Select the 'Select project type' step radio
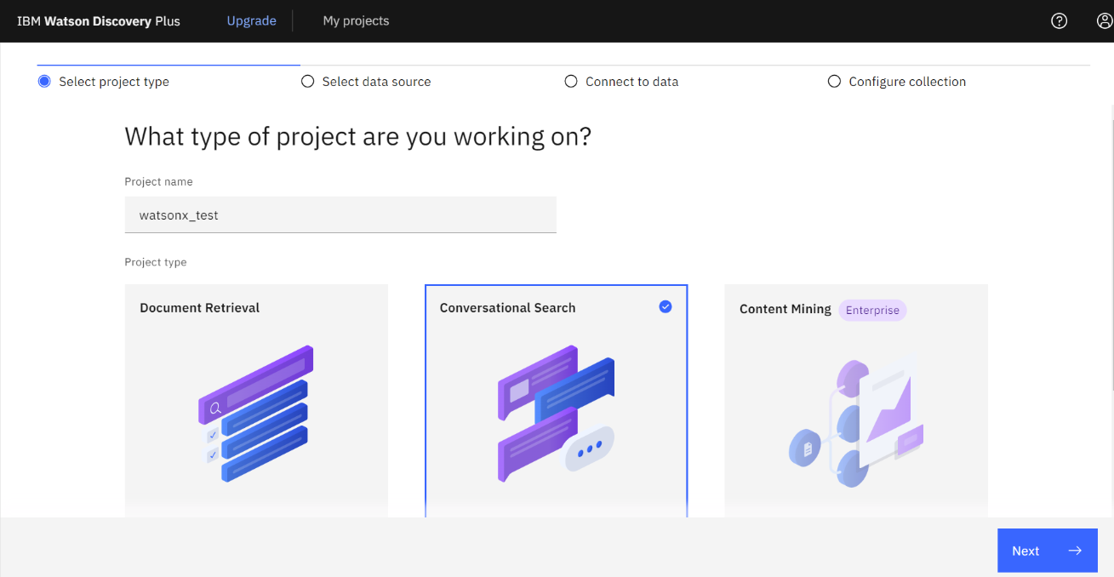Viewport: 1114px width, 577px height. point(44,82)
